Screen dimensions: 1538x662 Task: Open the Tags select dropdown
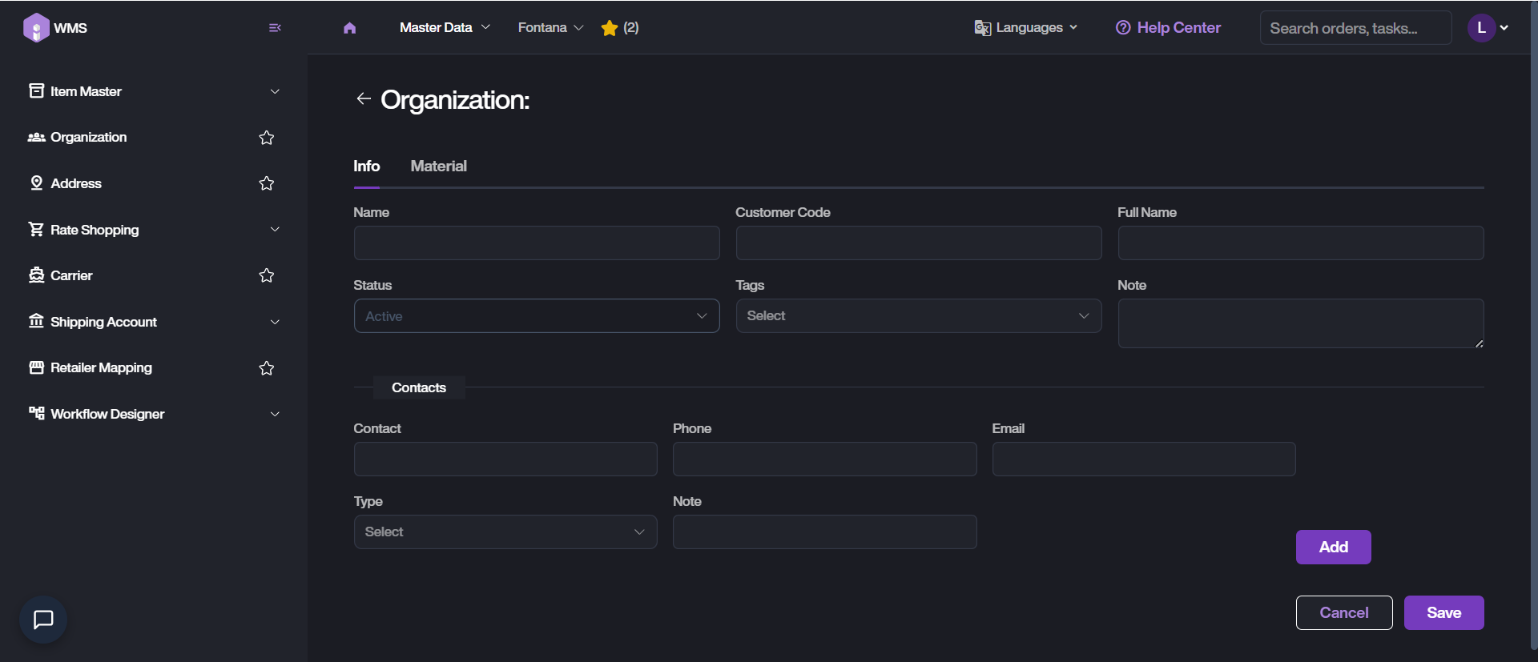pos(918,316)
